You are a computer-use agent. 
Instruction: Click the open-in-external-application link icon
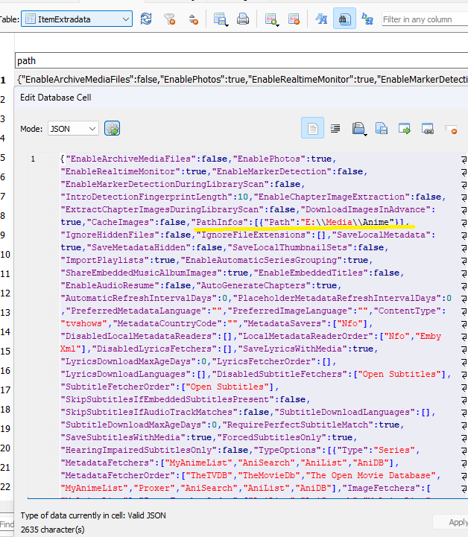tap(427, 128)
